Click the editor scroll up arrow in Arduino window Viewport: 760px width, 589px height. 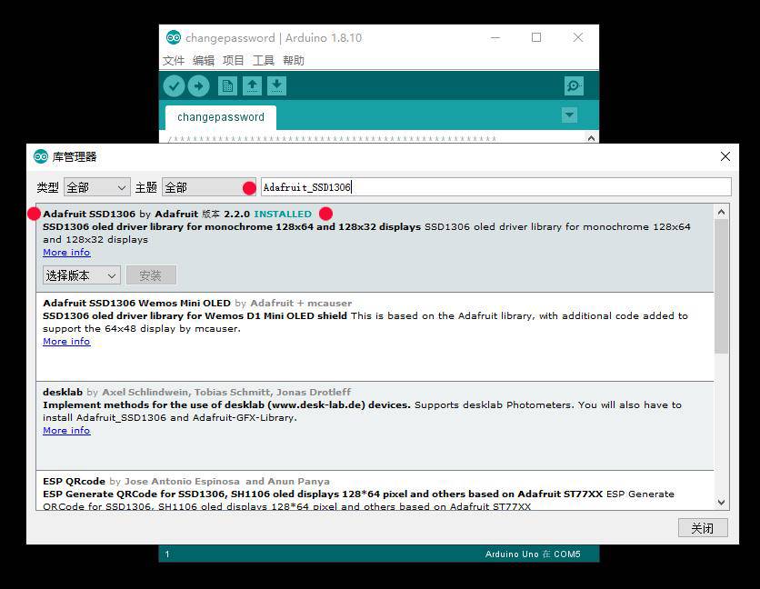tap(591, 139)
